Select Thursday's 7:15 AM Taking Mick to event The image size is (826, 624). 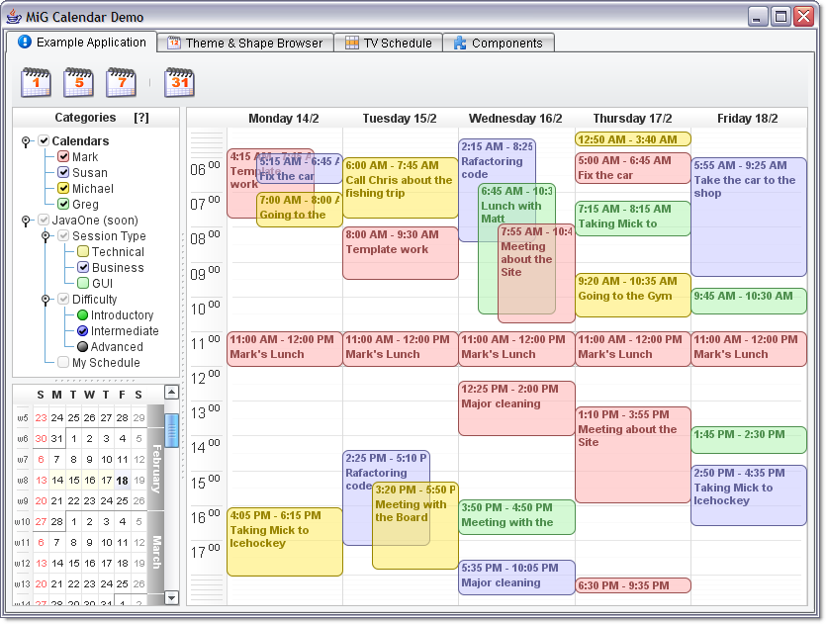(633, 219)
